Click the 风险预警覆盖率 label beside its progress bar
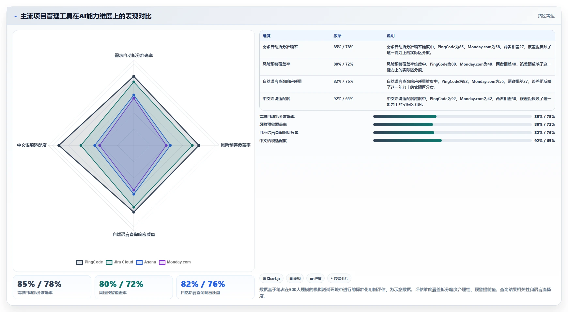568x312 pixels. [273, 125]
